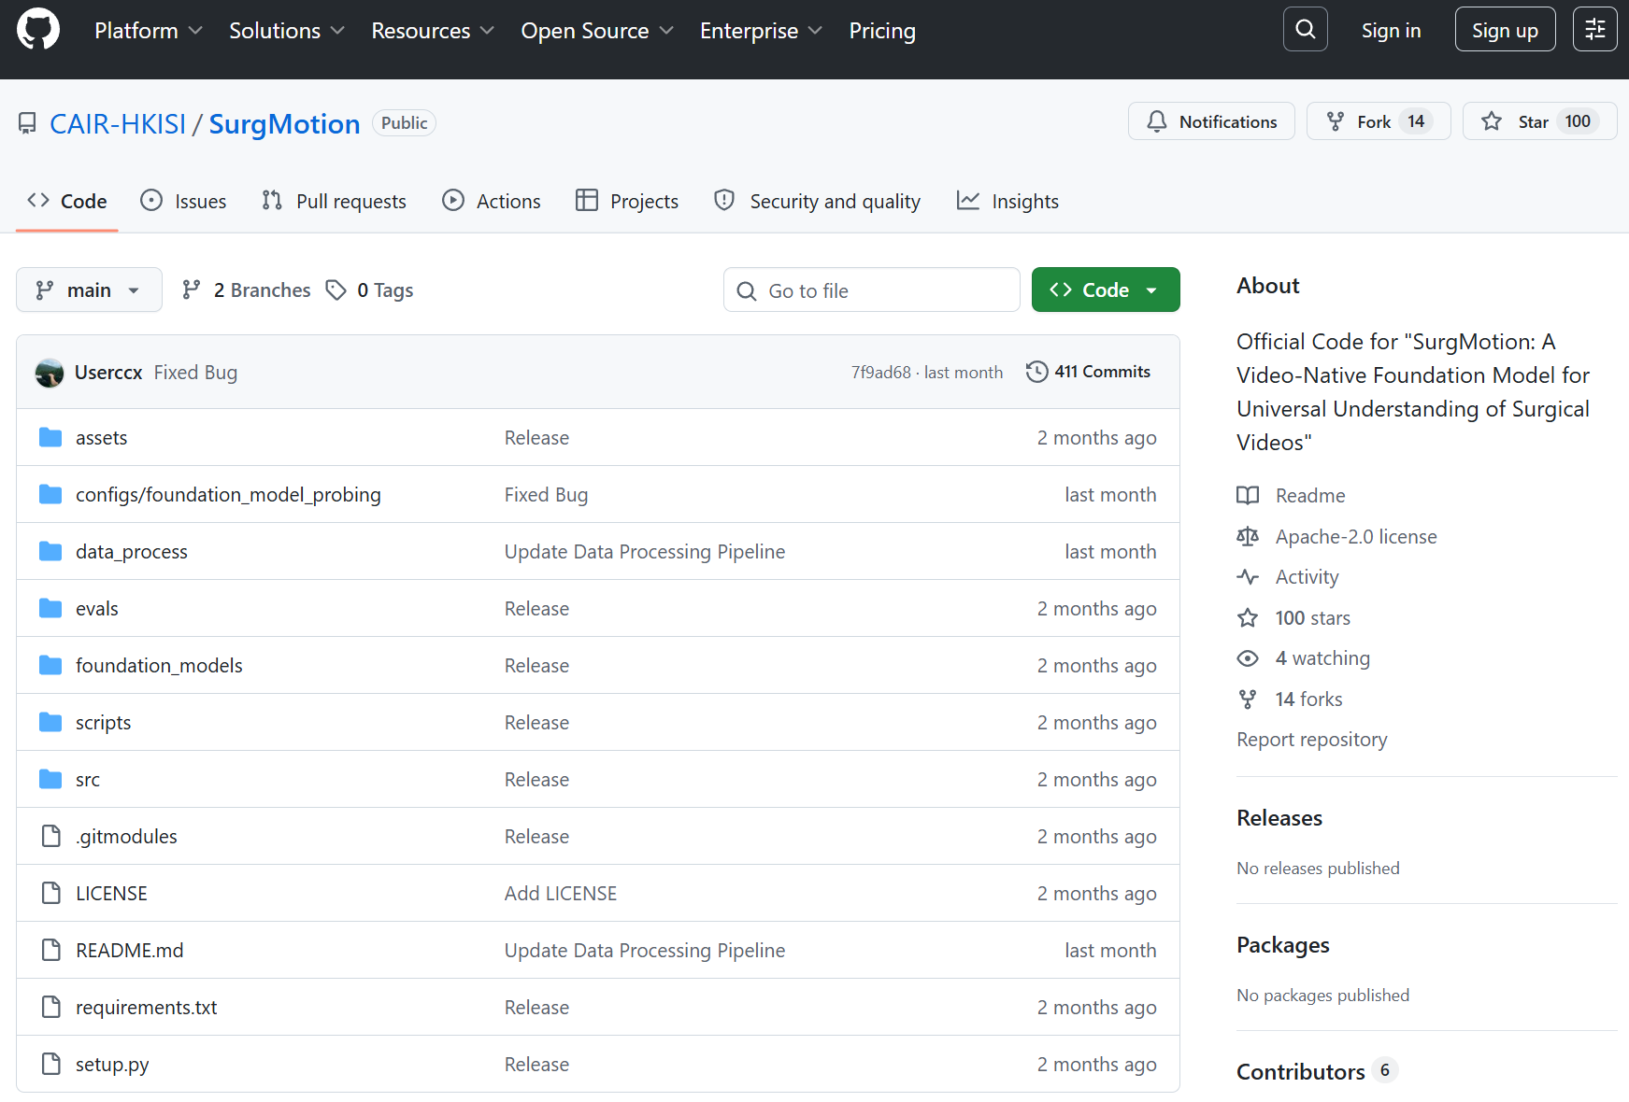1629x1102 pixels.
Task: Open the configs/foundation_model_probing folder
Action: pyautogui.click(x=228, y=495)
